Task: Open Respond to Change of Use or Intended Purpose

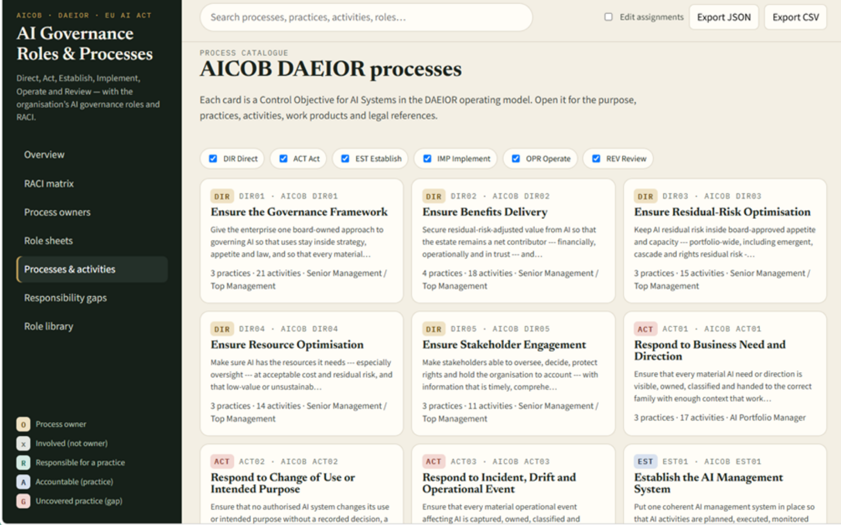Action: (x=283, y=483)
